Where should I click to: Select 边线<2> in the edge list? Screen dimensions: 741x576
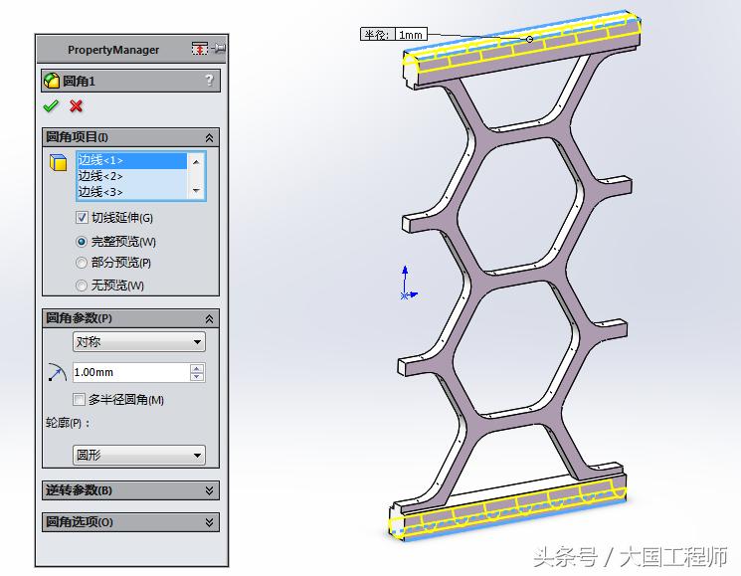(132, 176)
